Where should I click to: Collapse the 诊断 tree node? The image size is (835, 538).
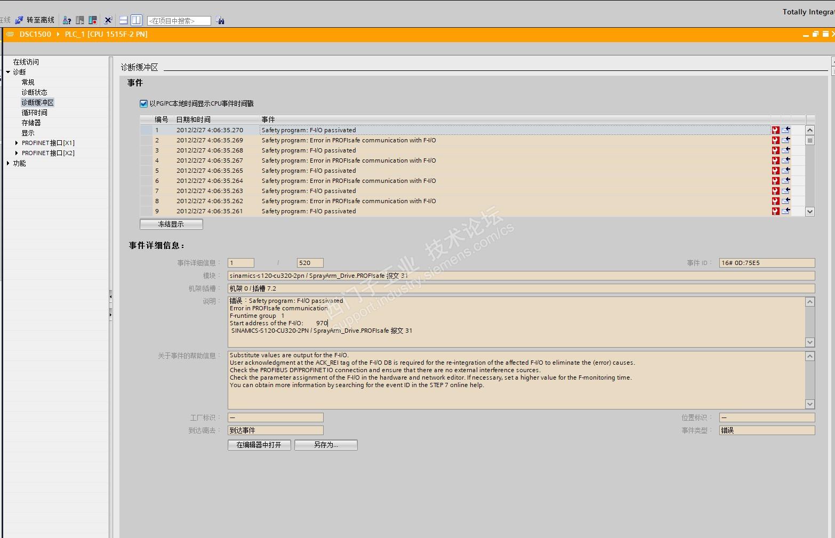(8, 72)
